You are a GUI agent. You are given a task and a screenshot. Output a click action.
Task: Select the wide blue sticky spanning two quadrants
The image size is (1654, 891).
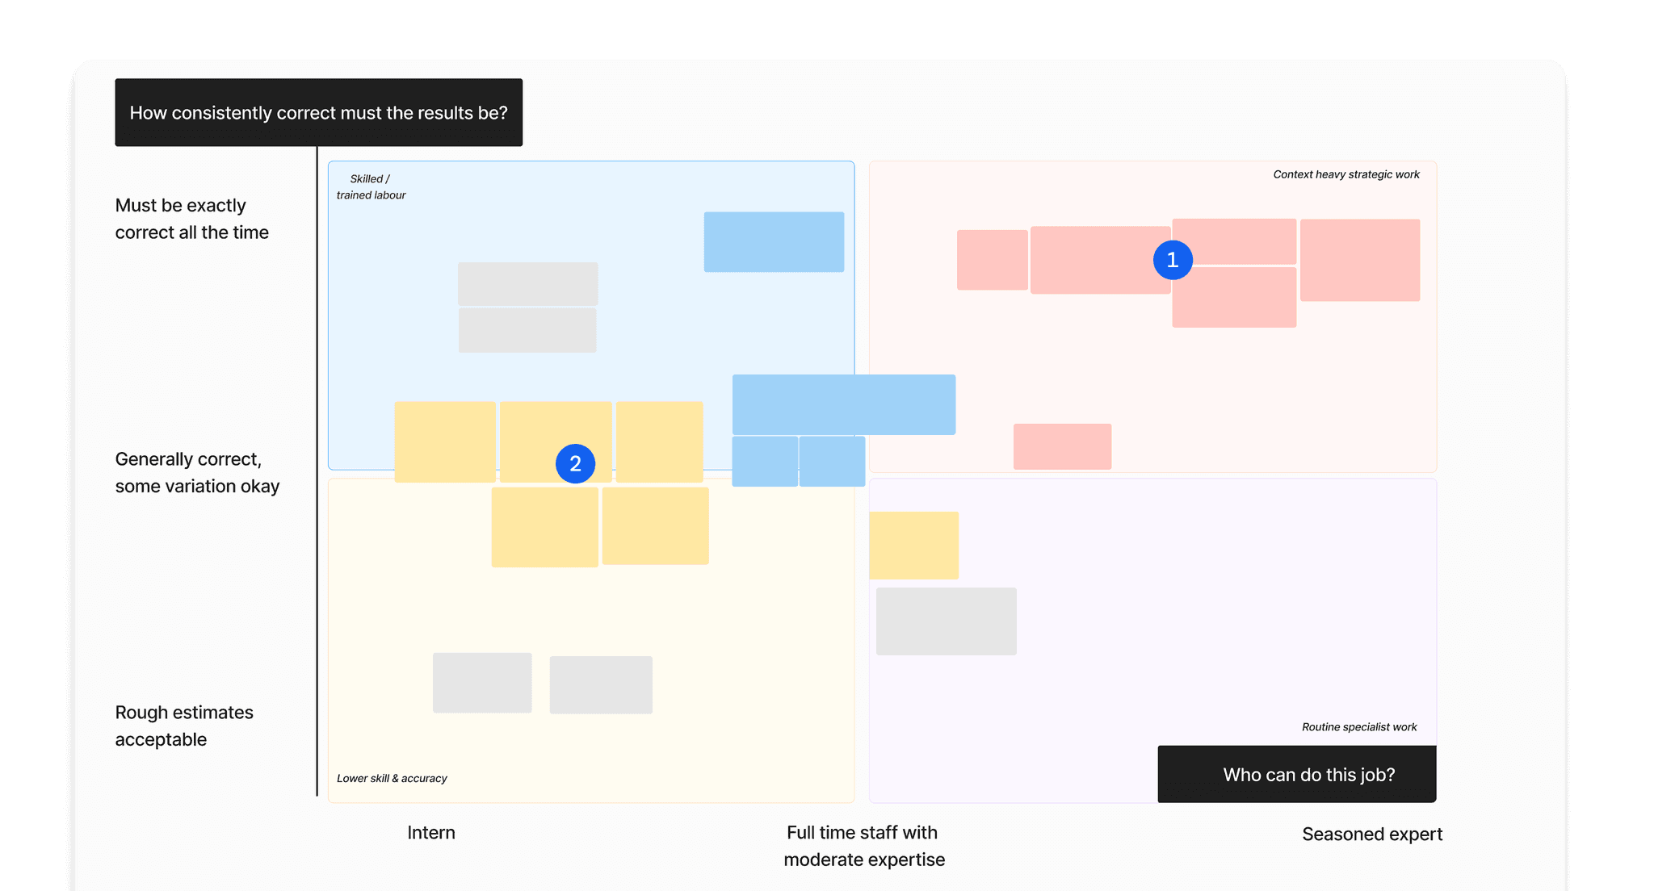[843, 404]
